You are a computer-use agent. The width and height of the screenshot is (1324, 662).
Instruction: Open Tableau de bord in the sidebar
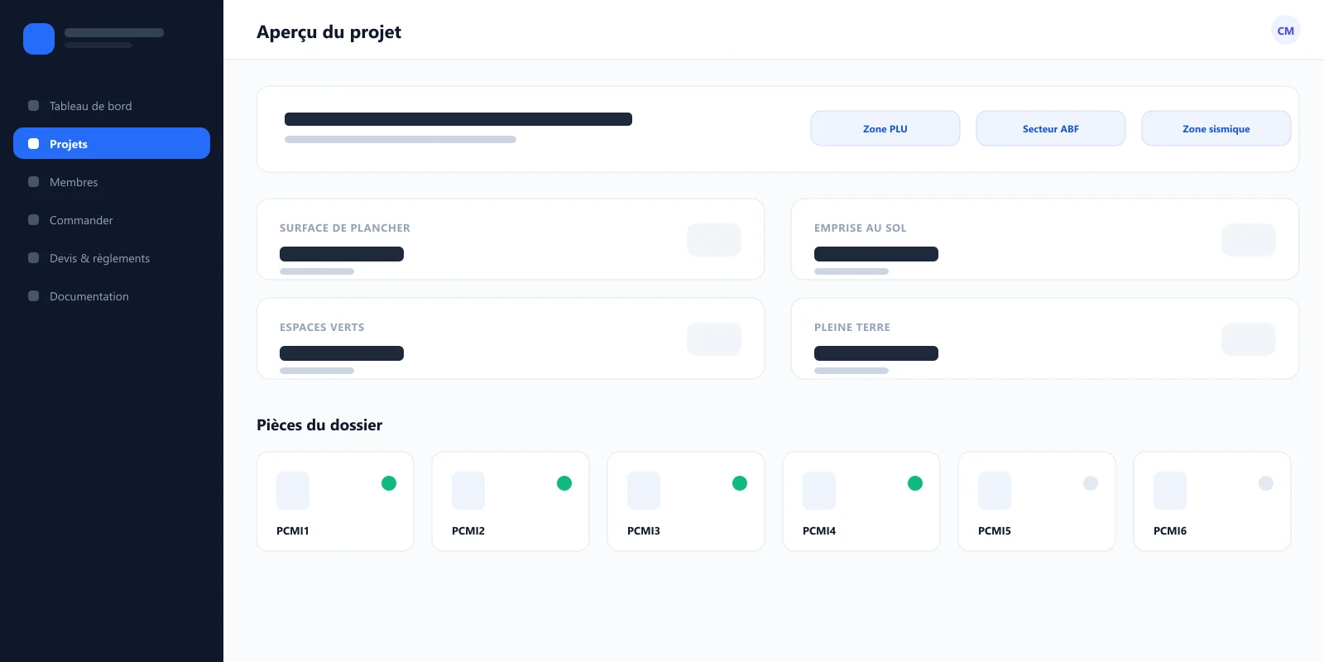click(x=112, y=106)
